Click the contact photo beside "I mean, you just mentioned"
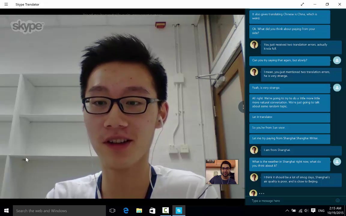 point(254,72)
